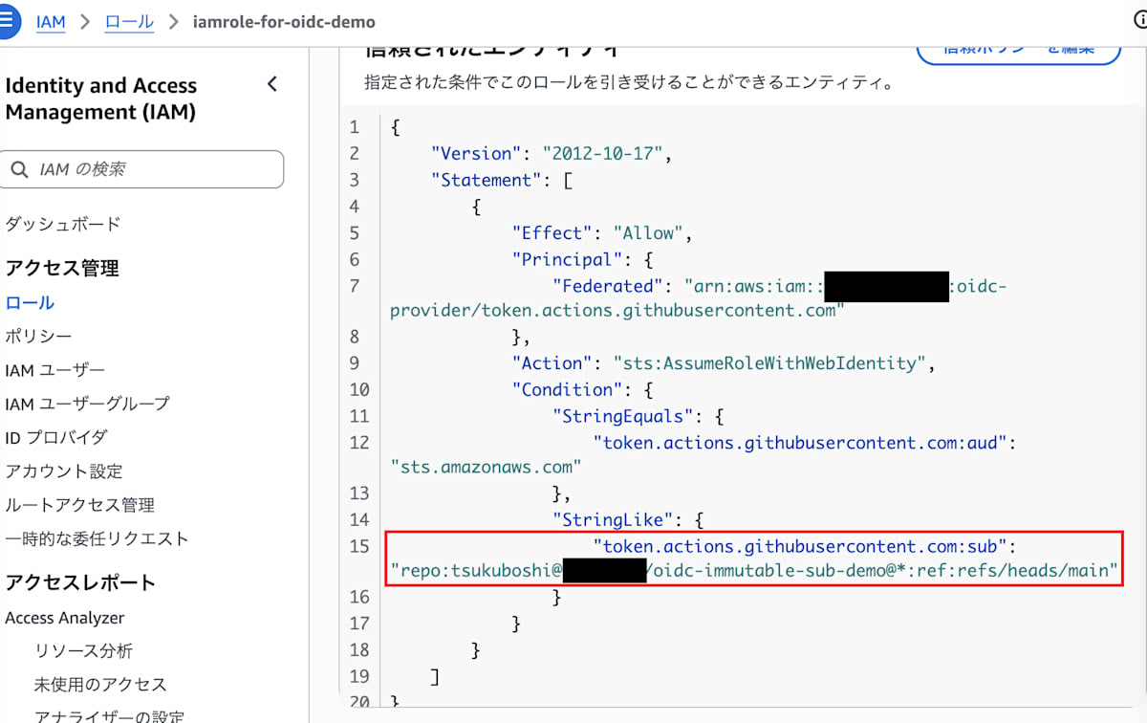1147x723 pixels.
Task: Click the "sts.amazonaws.com" value
Action: coord(487,467)
